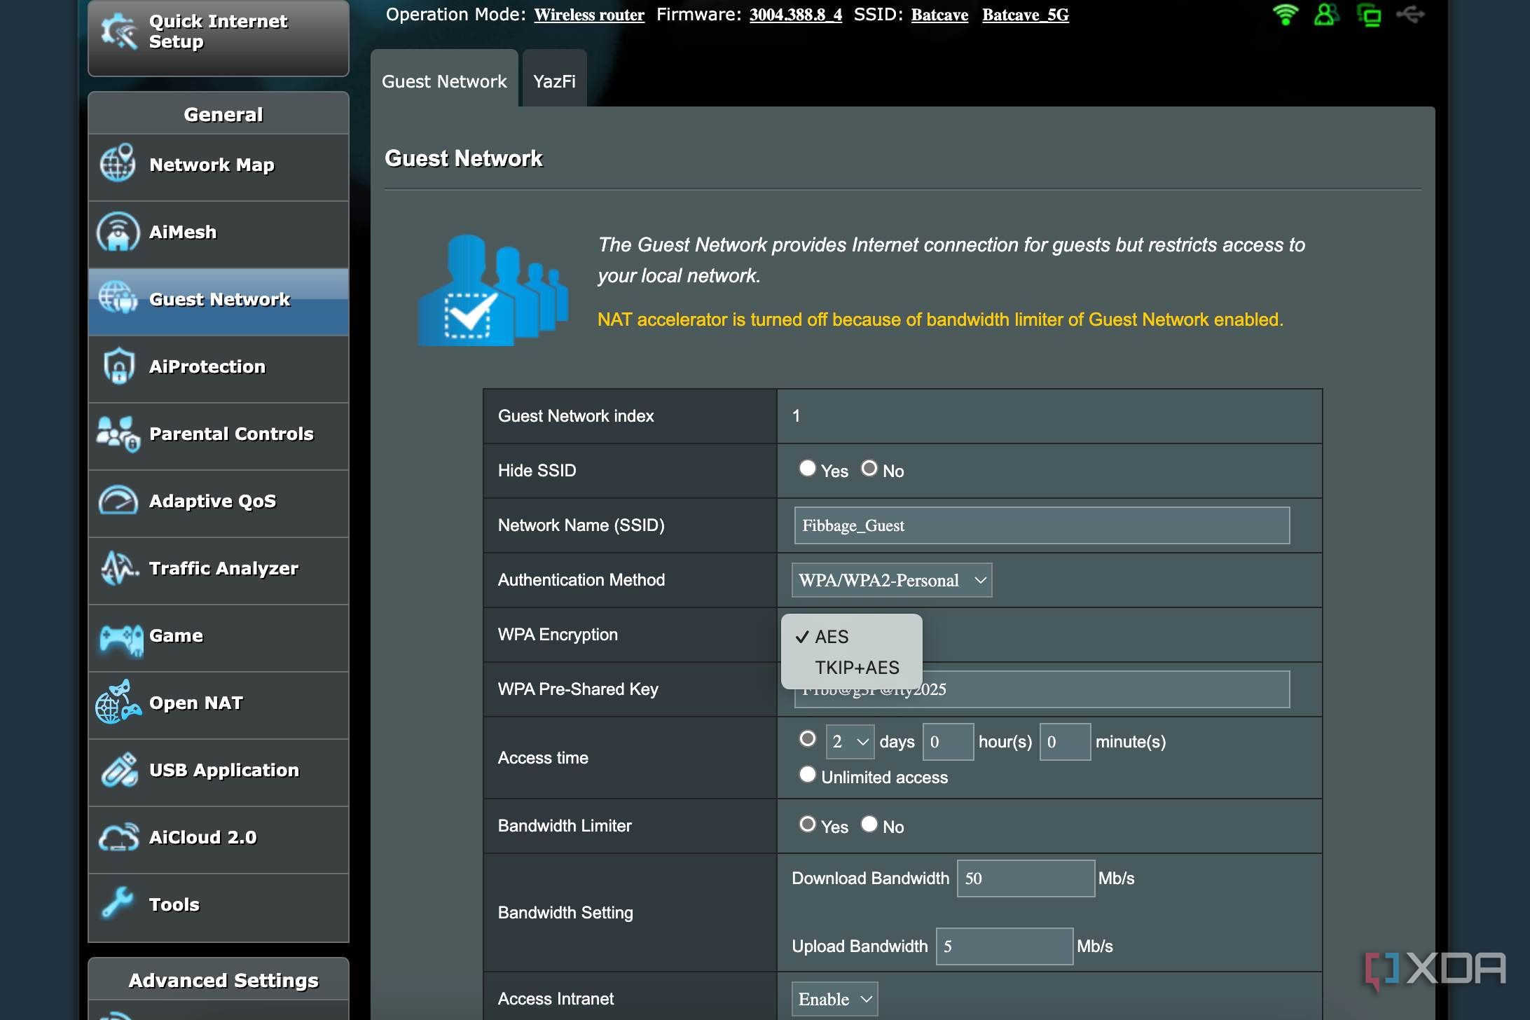Enable Unlimited access for access time
The width and height of the screenshot is (1530, 1020).
pyautogui.click(x=807, y=775)
